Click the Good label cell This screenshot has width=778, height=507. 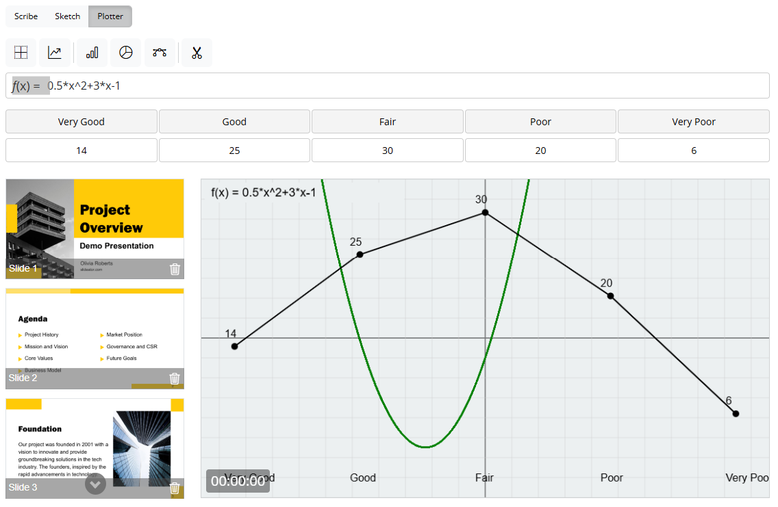(x=234, y=122)
